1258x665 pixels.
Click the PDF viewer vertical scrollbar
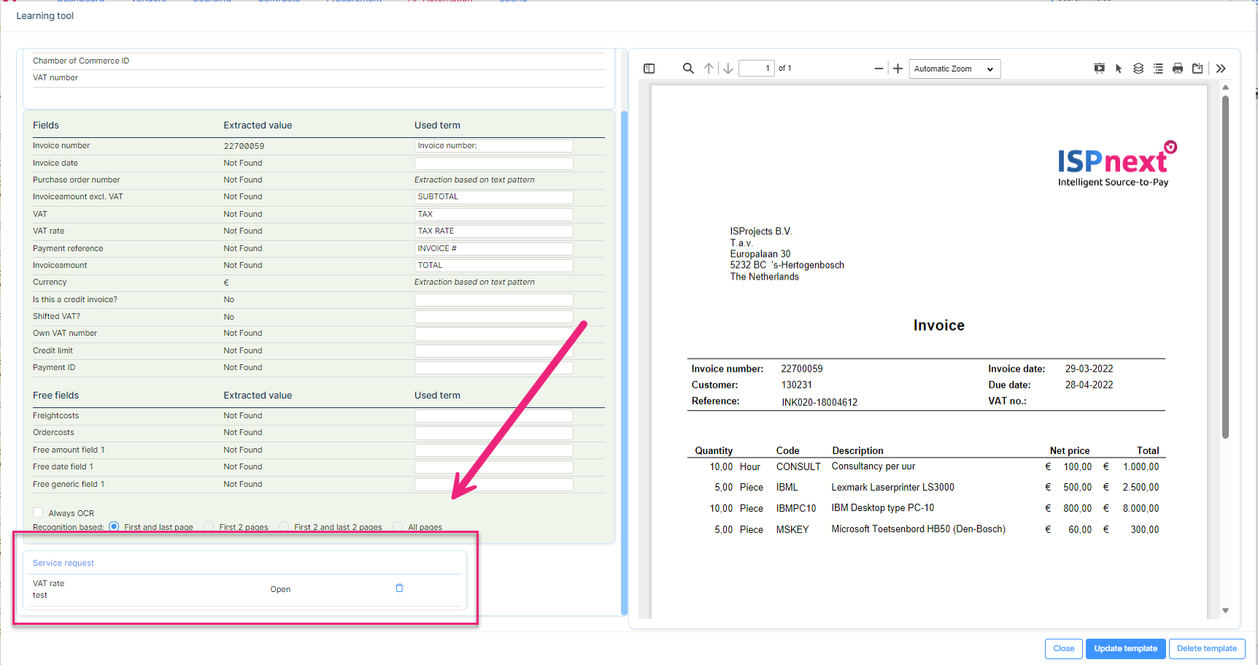1225,266
